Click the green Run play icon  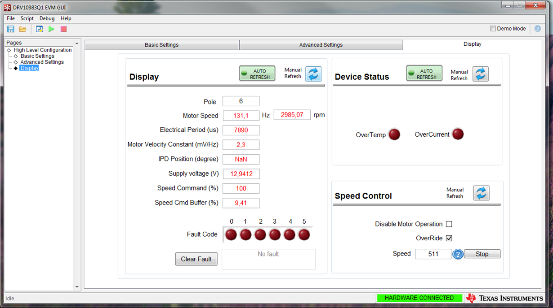pyautogui.click(x=52, y=29)
